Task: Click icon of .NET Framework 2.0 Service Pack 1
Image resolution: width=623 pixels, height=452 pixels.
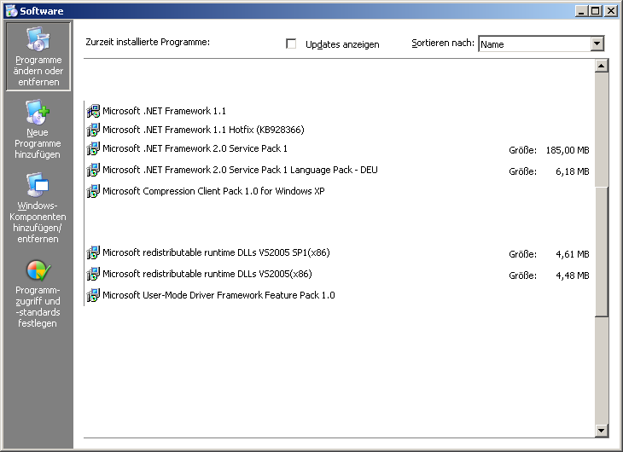Action: pos(93,148)
